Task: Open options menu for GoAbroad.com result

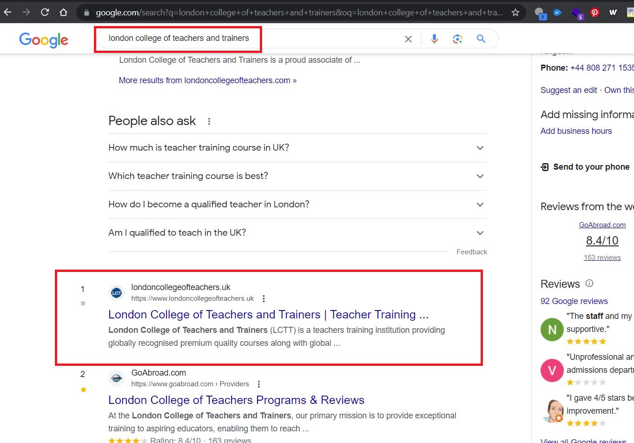Action: [x=259, y=384]
